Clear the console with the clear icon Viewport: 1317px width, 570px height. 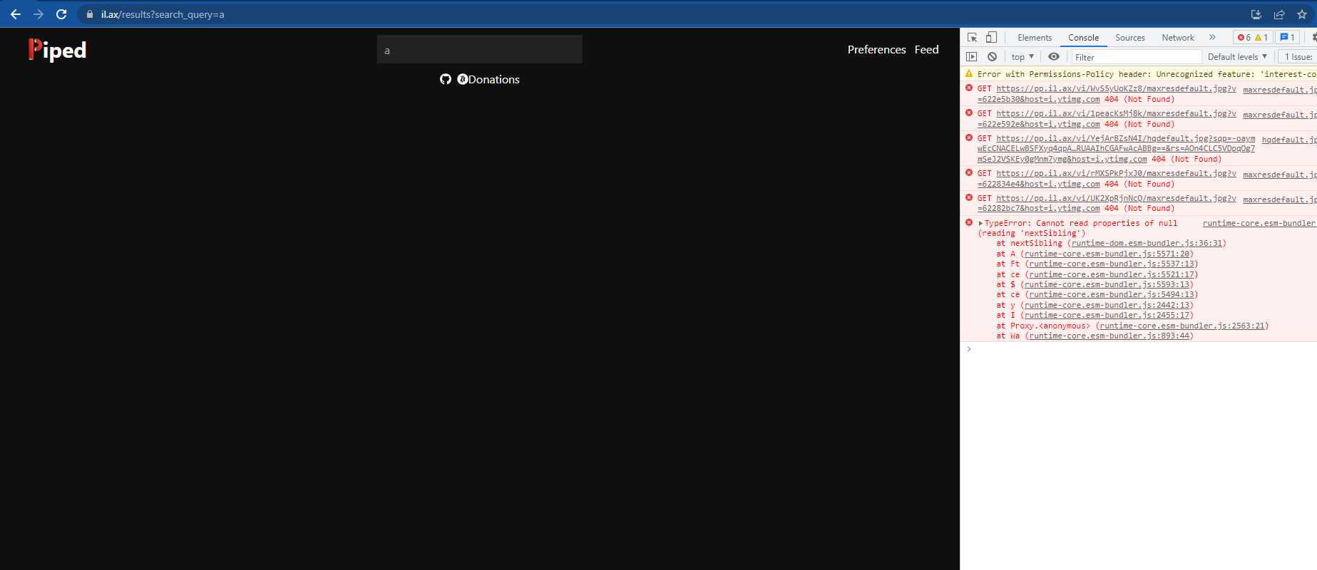pos(992,57)
